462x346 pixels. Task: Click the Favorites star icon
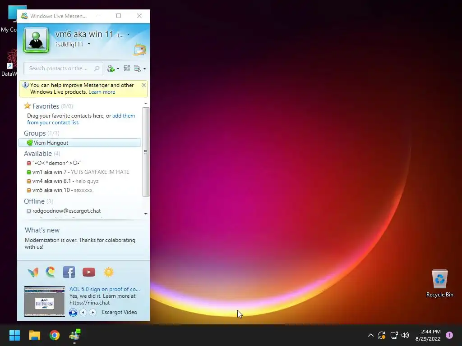point(28,105)
